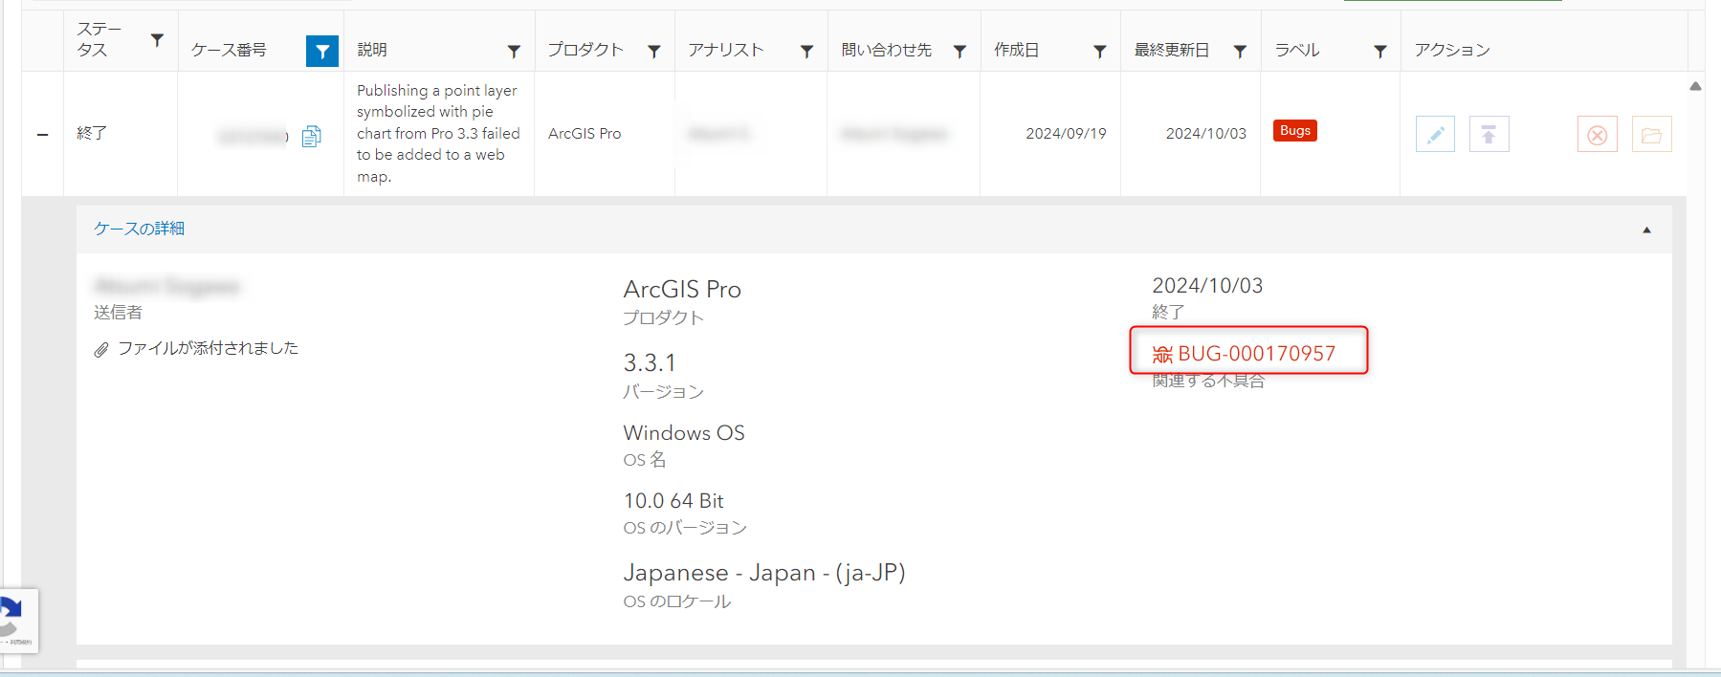Screen dimensions: 1721x677
Task: Click the 問い合わせ先 column header text
Action: [x=886, y=50]
